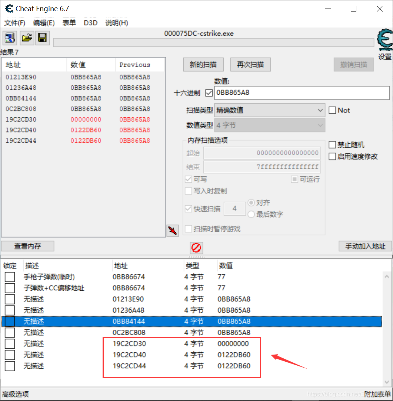
Task: Open the 编辑(E) menu
Action: (44, 23)
